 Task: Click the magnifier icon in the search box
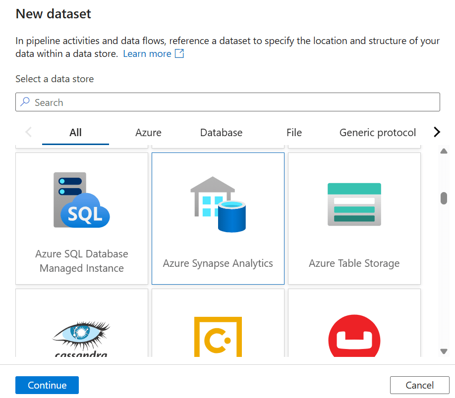point(25,102)
